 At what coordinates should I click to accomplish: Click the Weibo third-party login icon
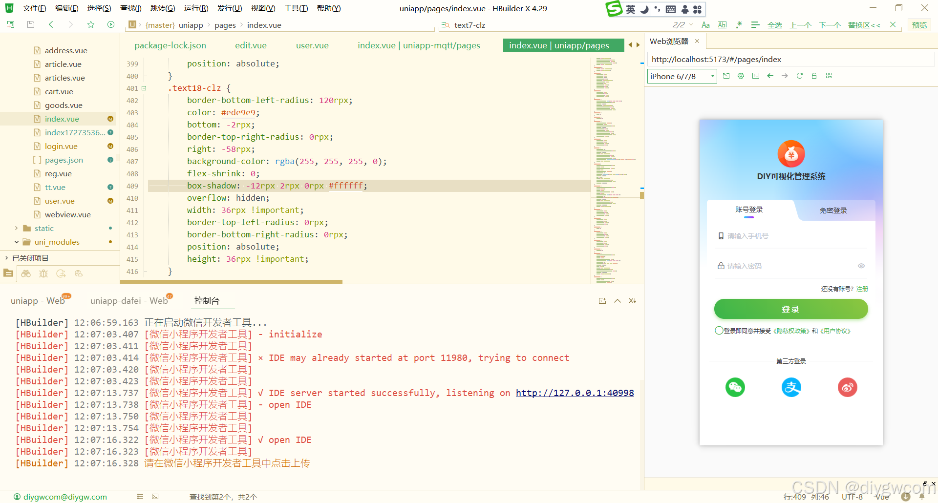(x=848, y=387)
